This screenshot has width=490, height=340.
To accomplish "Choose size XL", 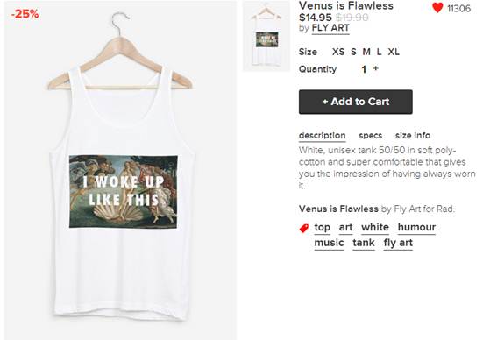I will 394,52.
